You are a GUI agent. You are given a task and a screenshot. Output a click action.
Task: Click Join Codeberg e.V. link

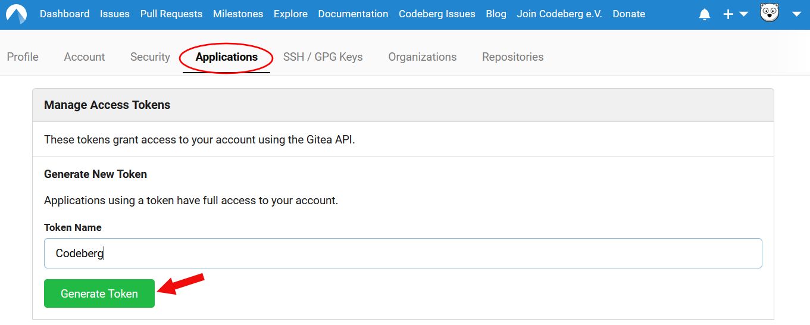tap(559, 14)
